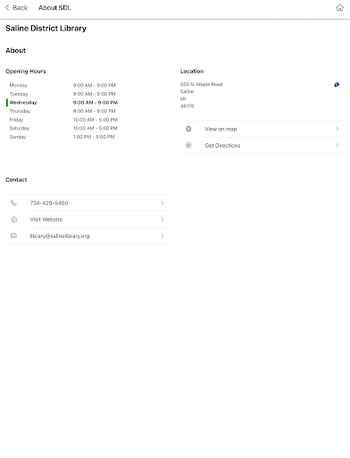The height and width of the screenshot is (458, 350).
Task: Expand chevron on Get Directions row
Action: [x=337, y=145]
